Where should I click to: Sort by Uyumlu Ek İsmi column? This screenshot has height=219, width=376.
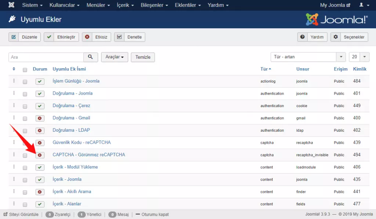(x=69, y=69)
